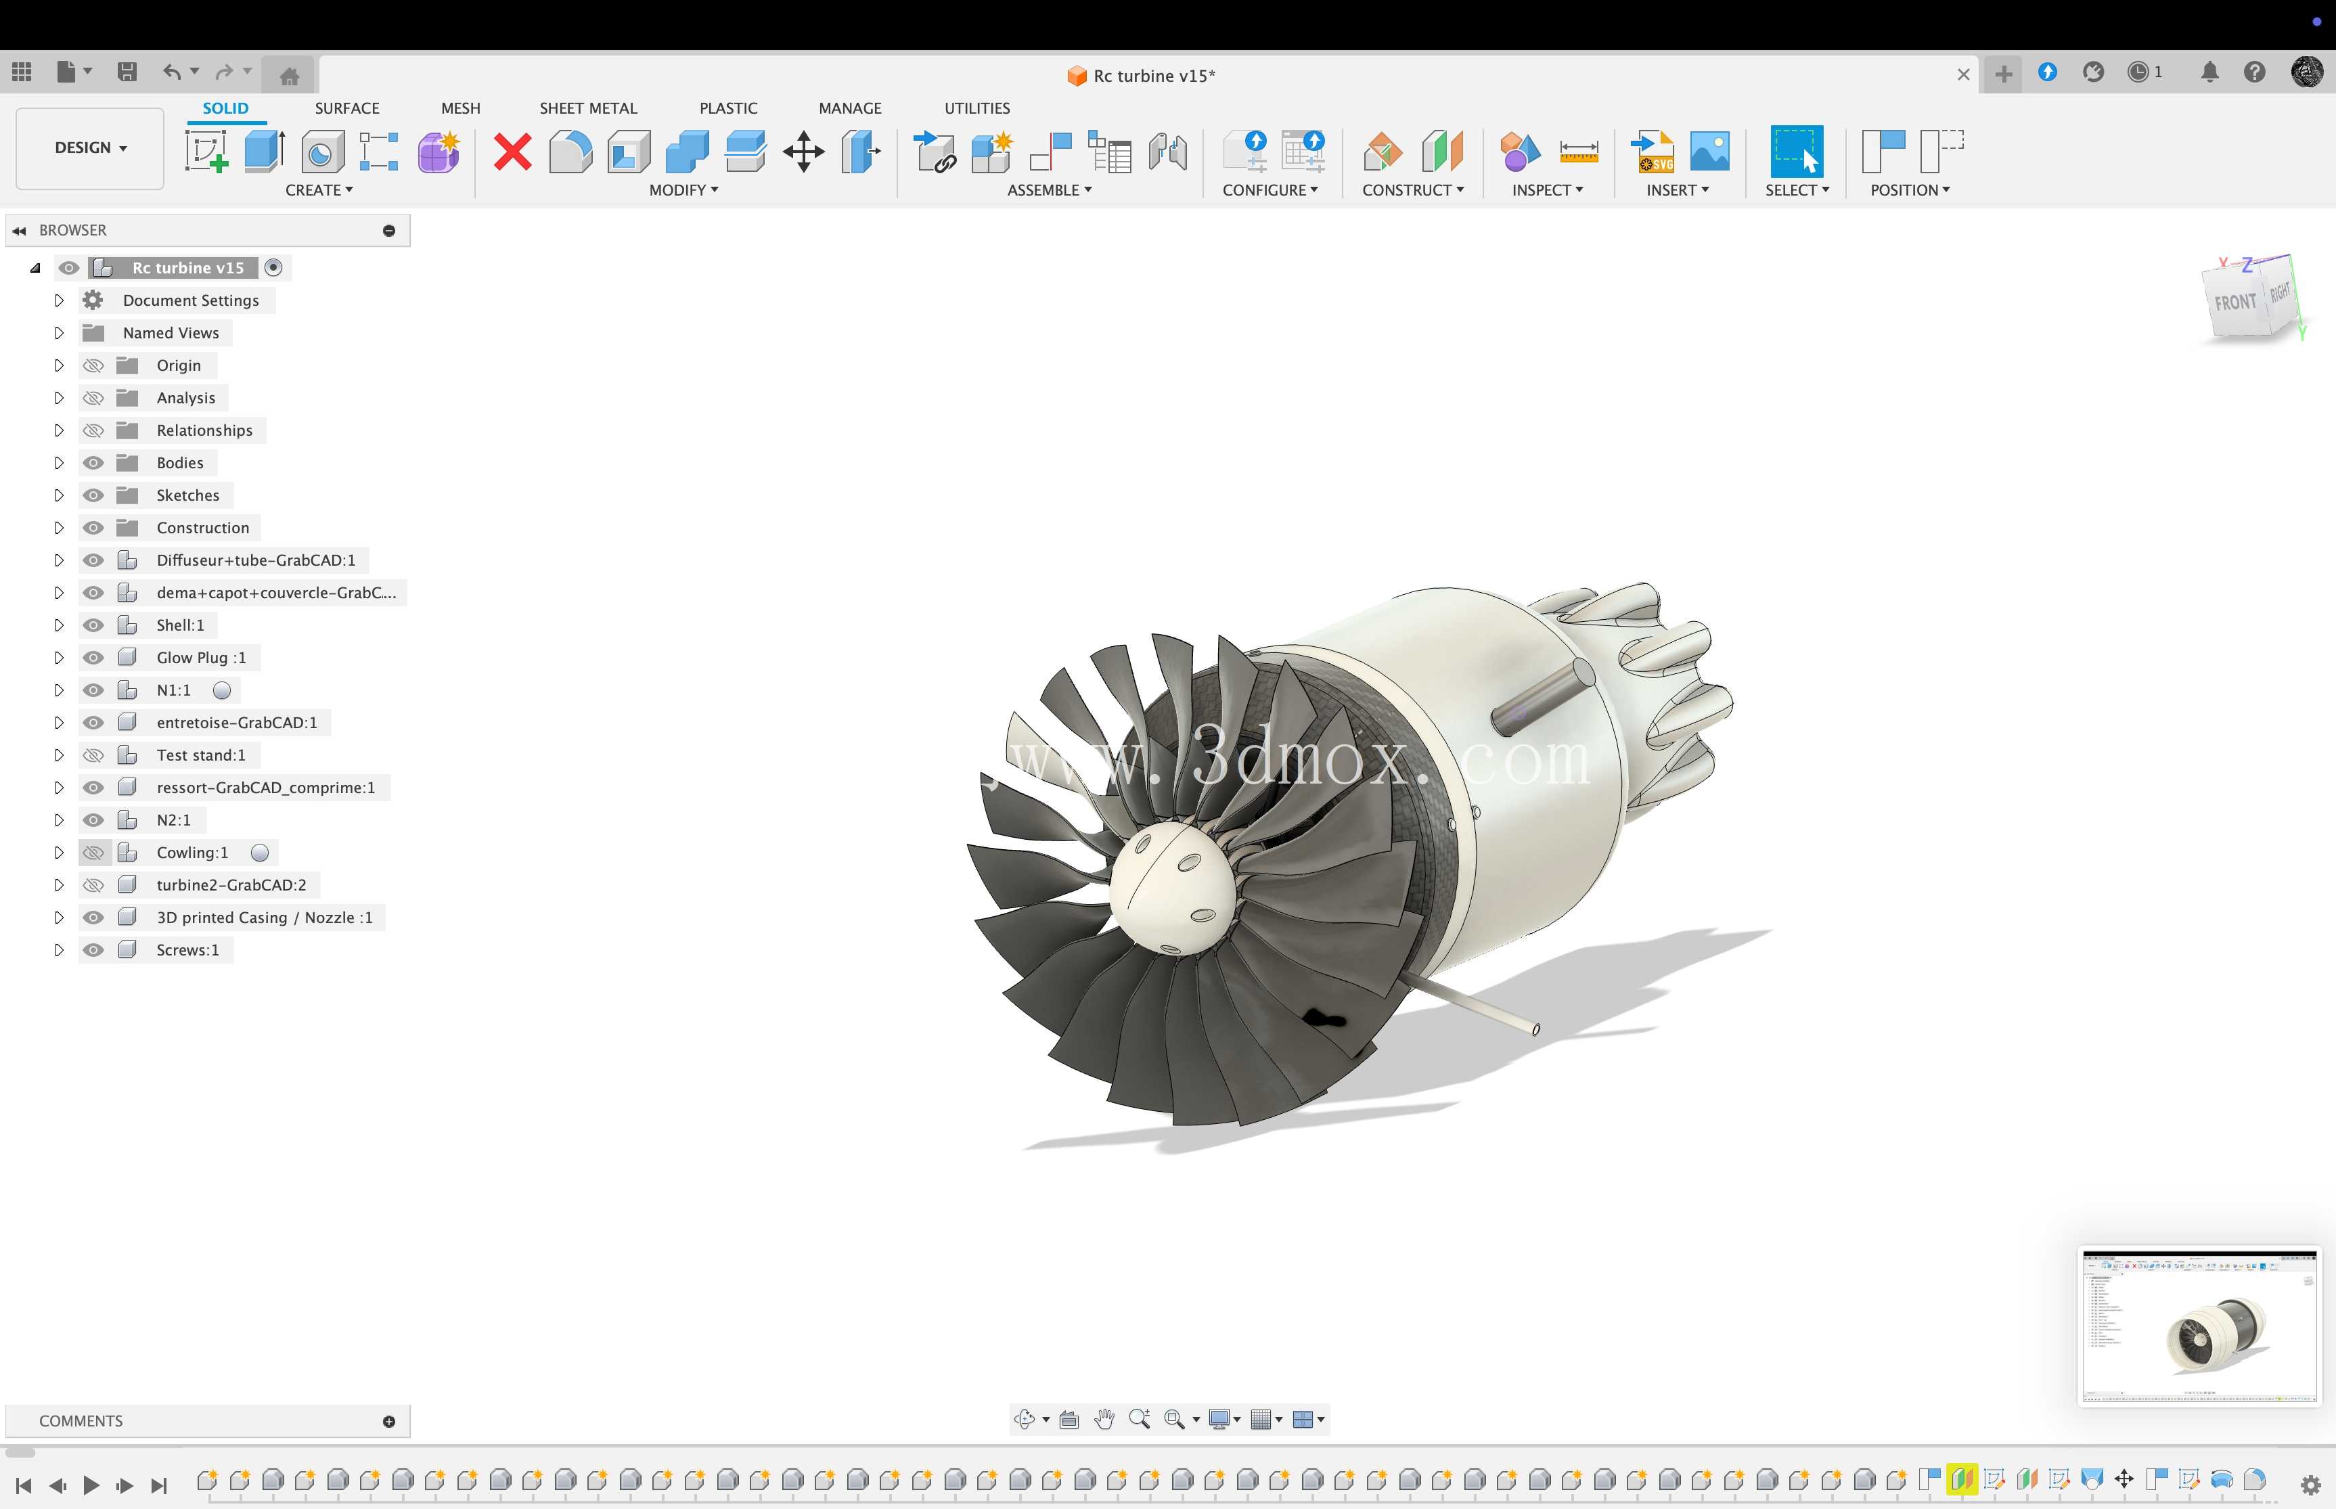
Task: Select the Pan hand tool
Action: [x=1104, y=1419]
